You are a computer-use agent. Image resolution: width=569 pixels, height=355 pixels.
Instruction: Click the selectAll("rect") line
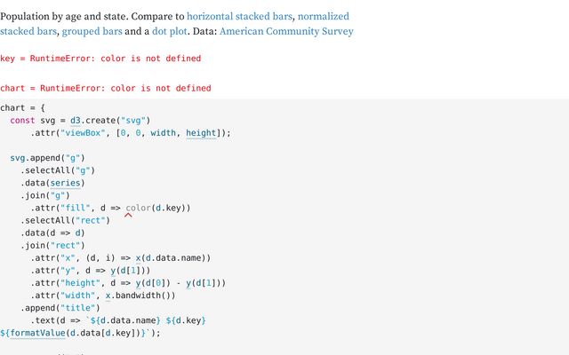65,220
